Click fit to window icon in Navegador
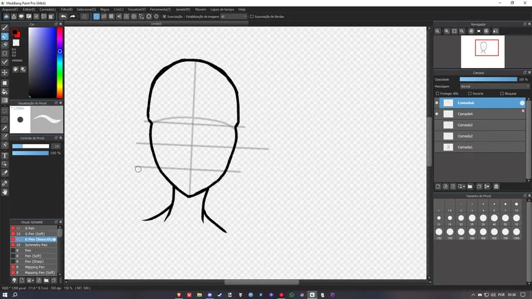Viewport: 532px width, 299px height. (454, 31)
